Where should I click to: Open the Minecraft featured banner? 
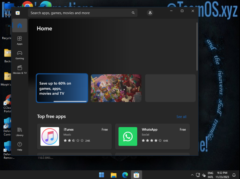(x=116, y=88)
